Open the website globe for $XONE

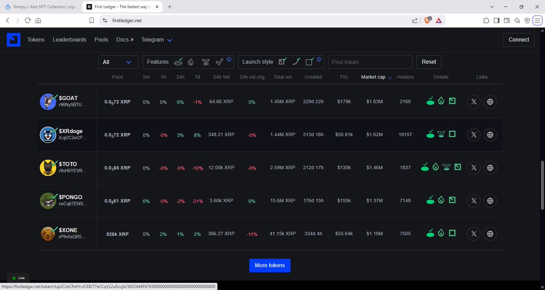[x=490, y=234]
